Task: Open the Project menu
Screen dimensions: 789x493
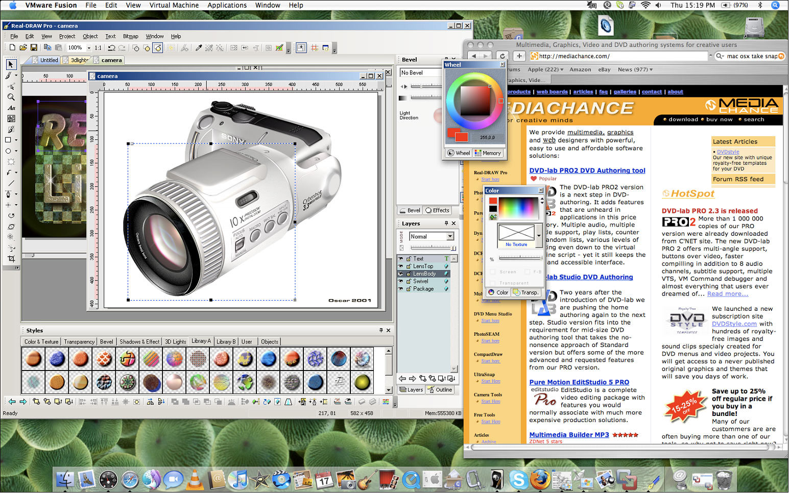Action: 67,36
